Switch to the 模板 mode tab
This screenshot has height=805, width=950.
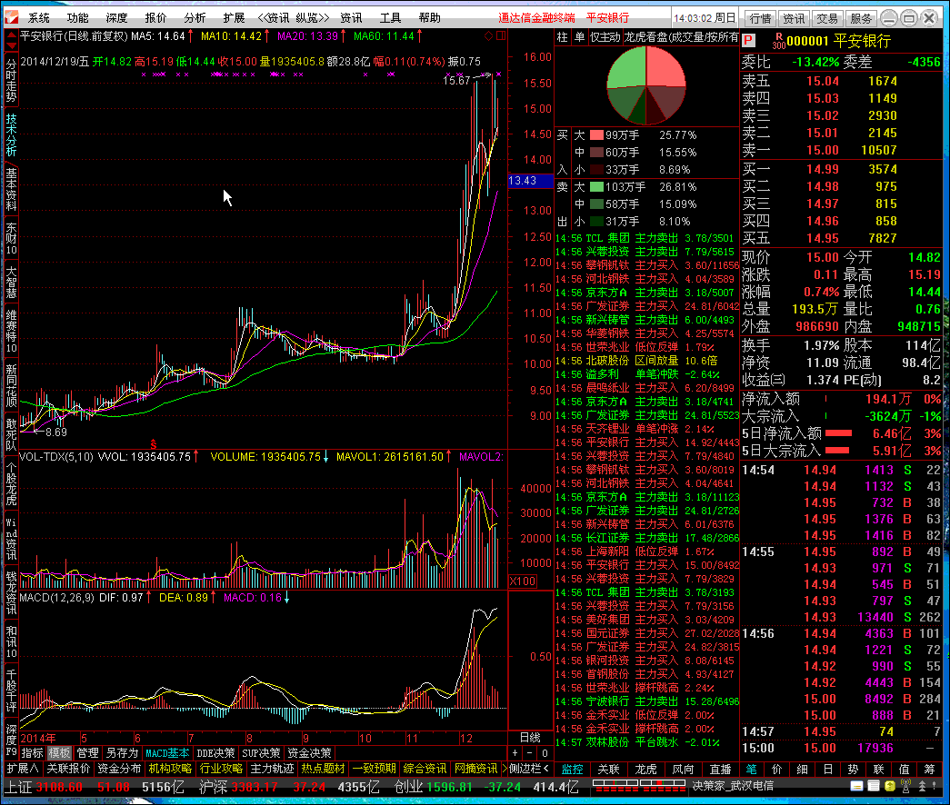coord(59,753)
